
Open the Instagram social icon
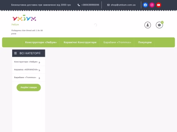tap(152, 5)
